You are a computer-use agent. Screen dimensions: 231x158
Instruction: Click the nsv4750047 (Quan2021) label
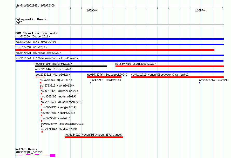pos(56,80)
